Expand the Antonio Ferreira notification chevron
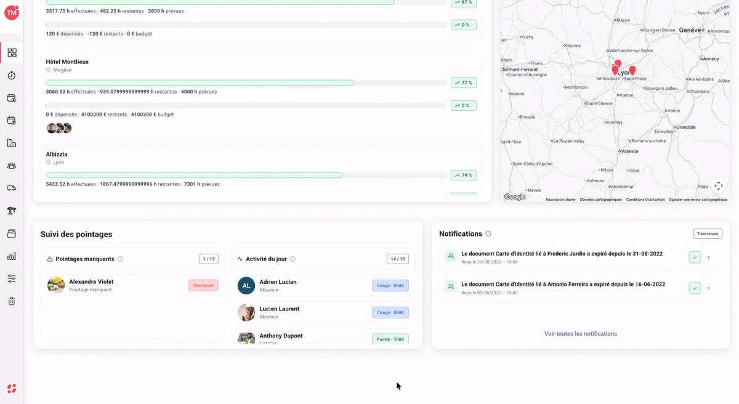 click(709, 288)
